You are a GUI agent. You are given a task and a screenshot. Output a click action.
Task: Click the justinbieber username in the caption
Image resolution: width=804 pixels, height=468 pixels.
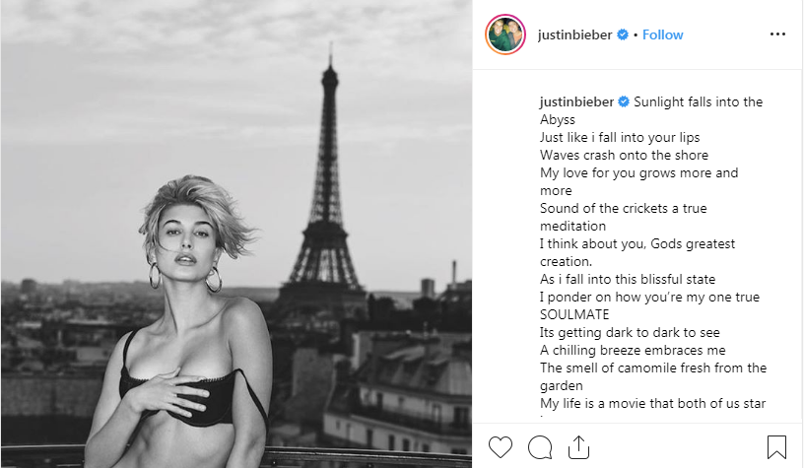[x=576, y=102]
